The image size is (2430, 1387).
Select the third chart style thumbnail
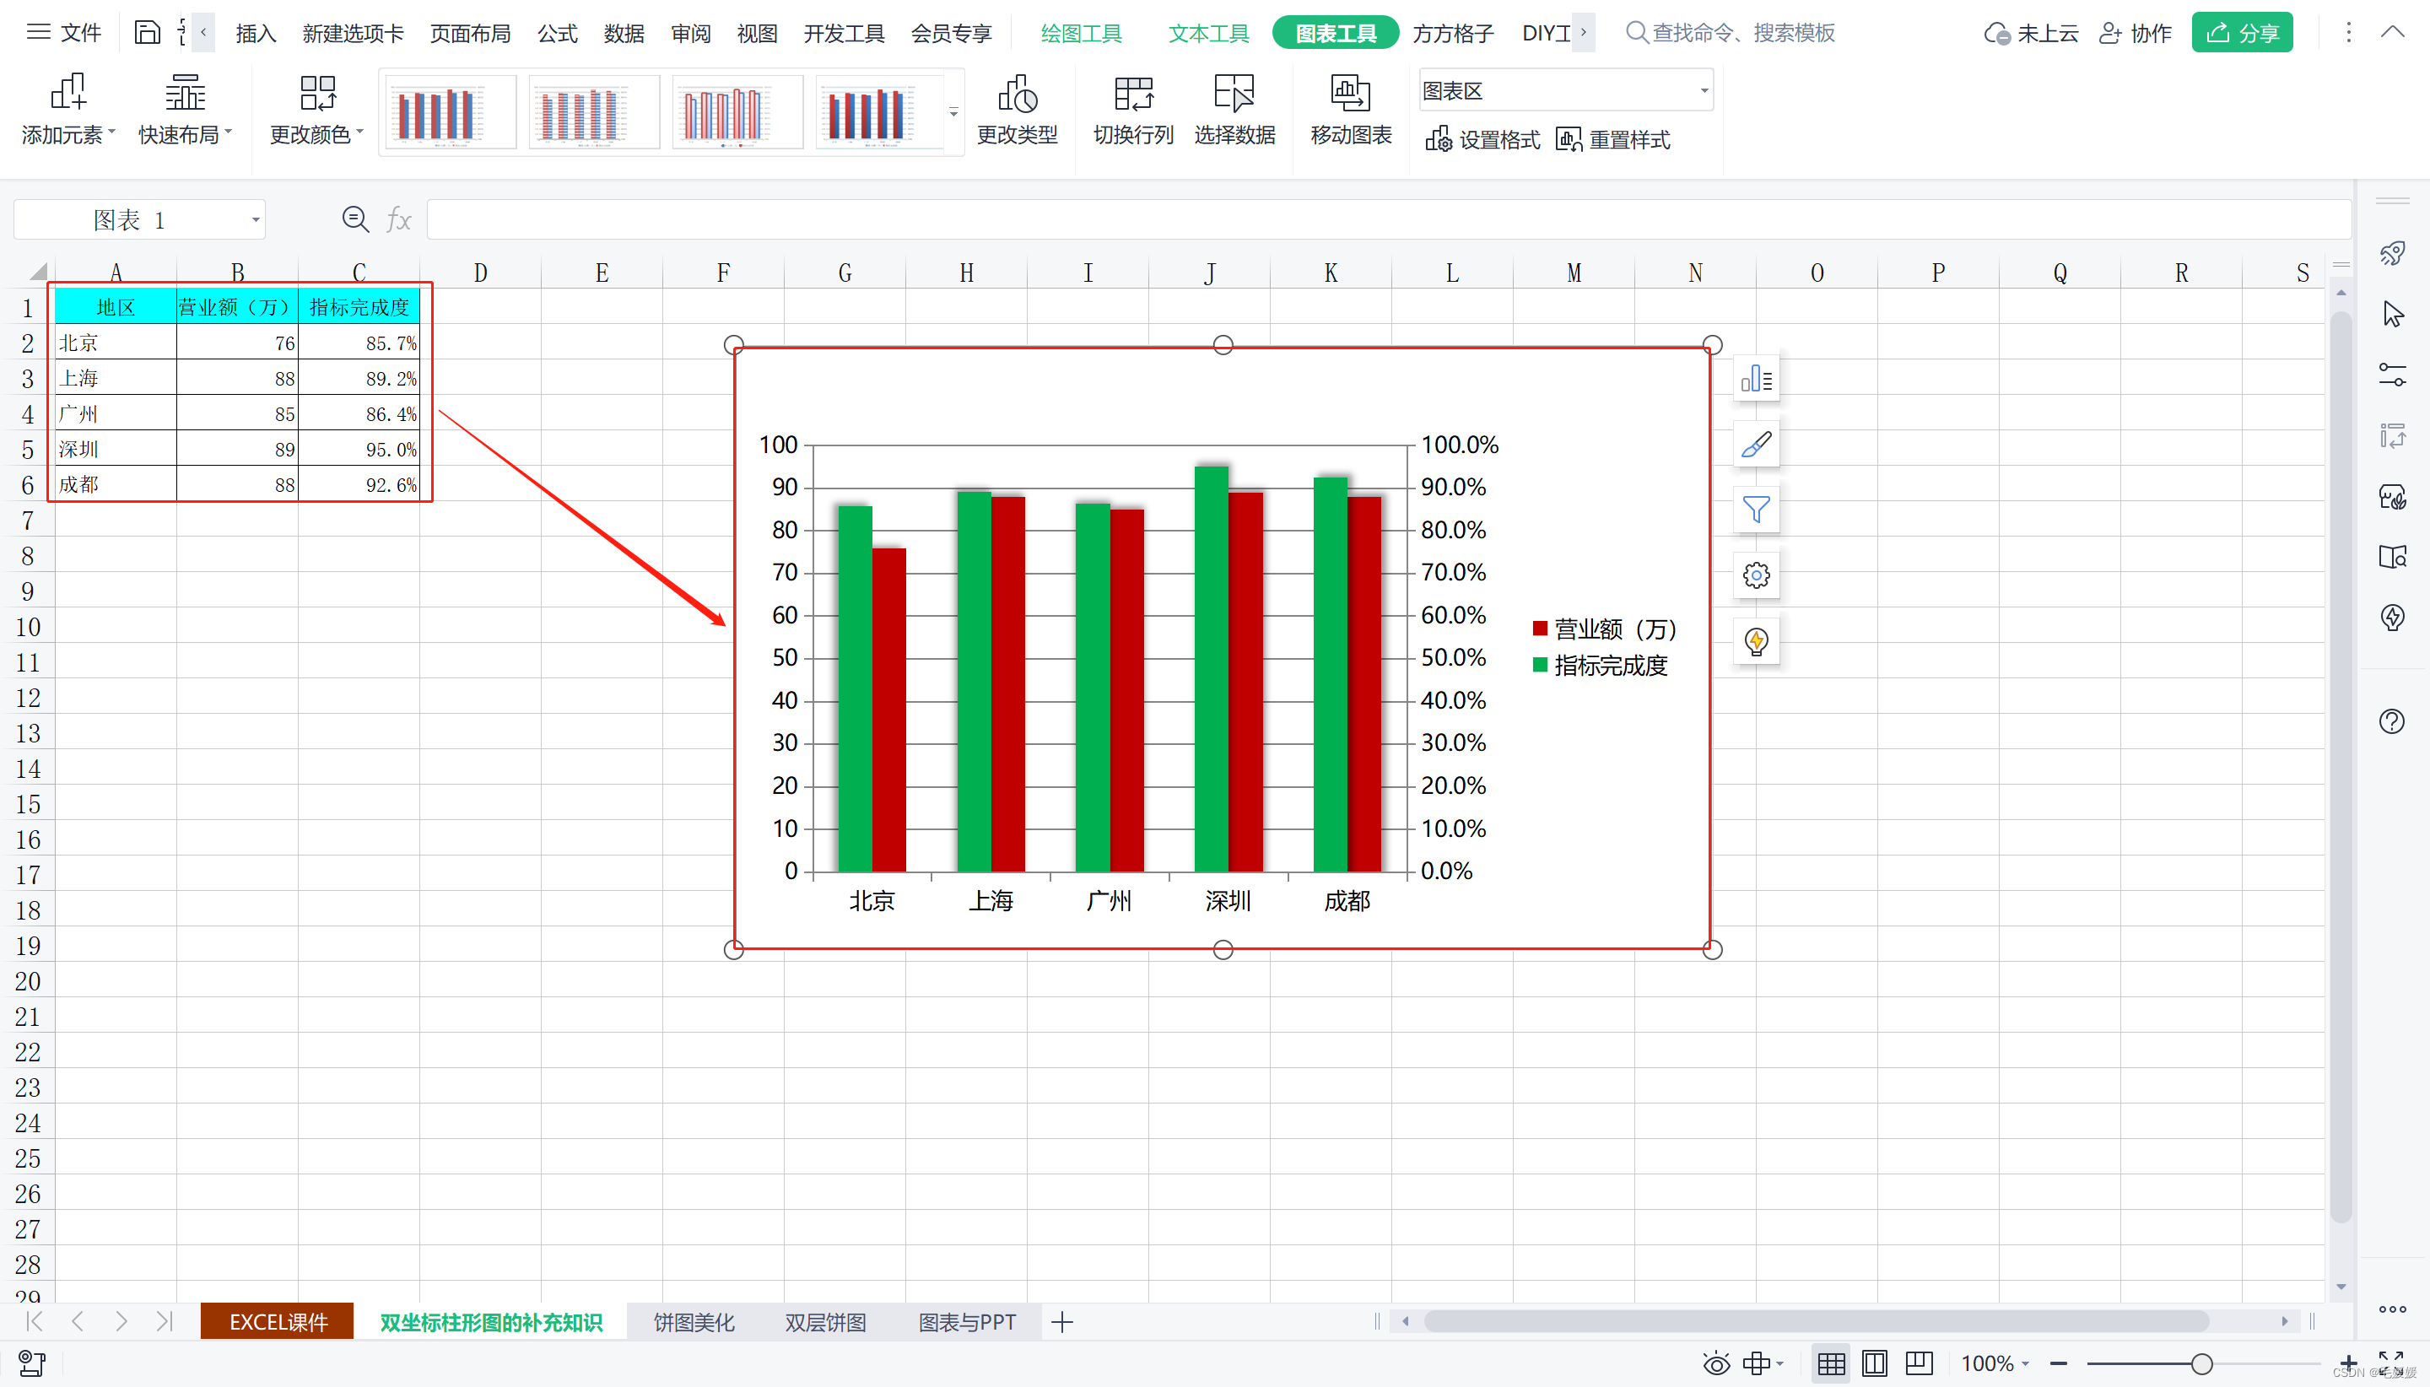click(737, 112)
